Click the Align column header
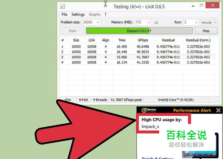The width and height of the screenshot is (223, 159). pyautogui.click(x=105, y=40)
